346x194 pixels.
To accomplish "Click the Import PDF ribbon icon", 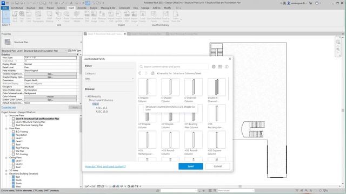I will click(127, 17).
